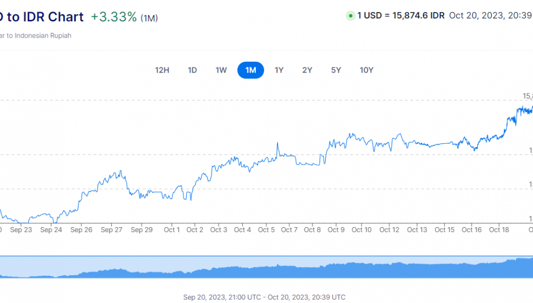
Task: Click the Sep 20 – Oct 20 UTC date range text
Action: (264, 297)
